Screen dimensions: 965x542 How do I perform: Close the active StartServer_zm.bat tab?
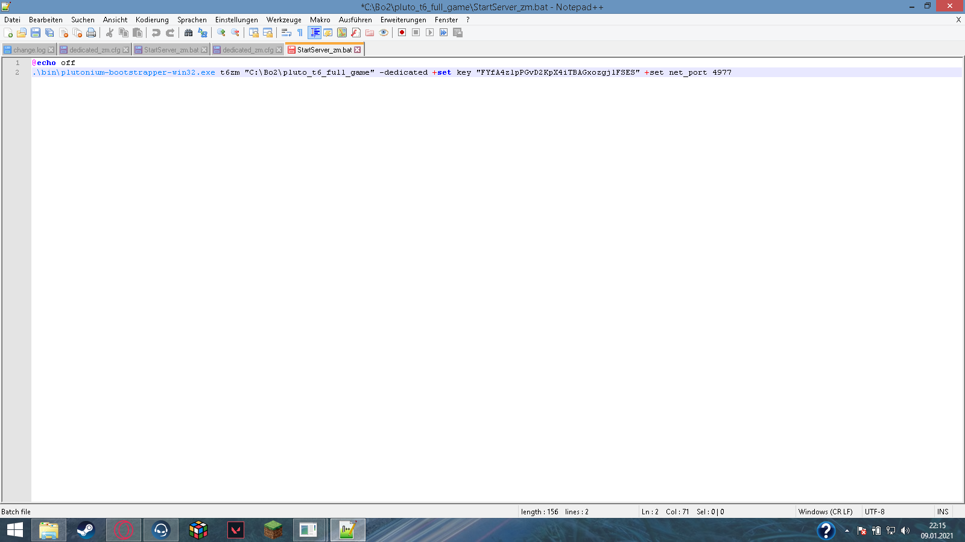(358, 50)
